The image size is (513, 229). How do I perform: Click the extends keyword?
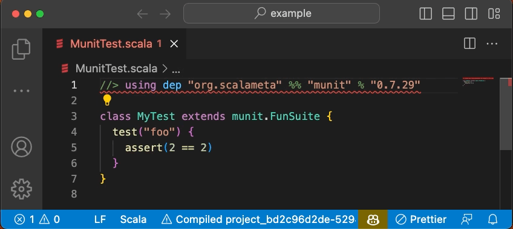pyautogui.click(x=203, y=116)
